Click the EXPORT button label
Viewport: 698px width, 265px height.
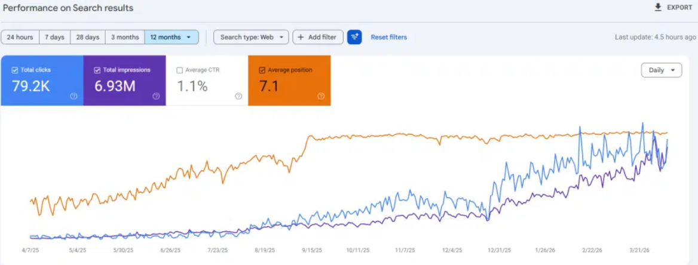tap(679, 8)
